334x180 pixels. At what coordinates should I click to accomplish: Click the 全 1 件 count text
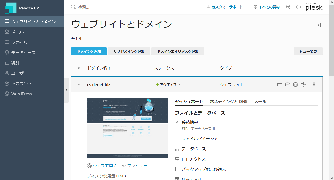(77, 39)
